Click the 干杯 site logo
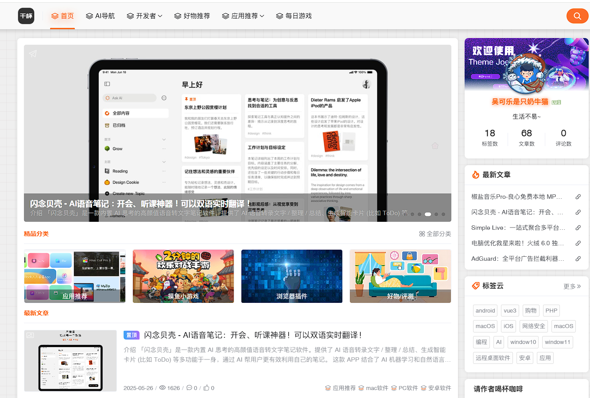The height and width of the screenshot is (398, 590). click(x=26, y=16)
